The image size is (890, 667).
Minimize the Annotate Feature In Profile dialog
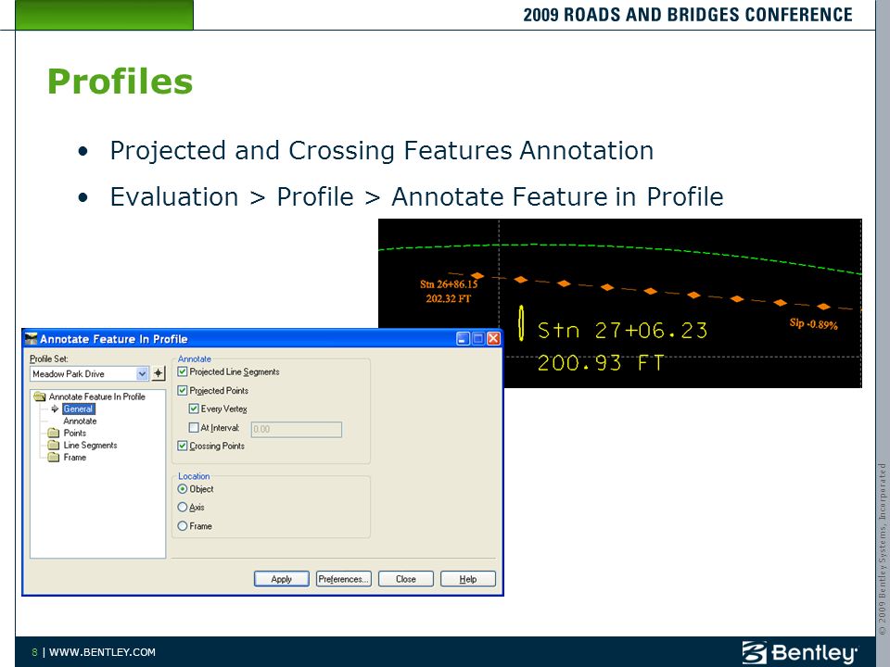pyautogui.click(x=464, y=339)
